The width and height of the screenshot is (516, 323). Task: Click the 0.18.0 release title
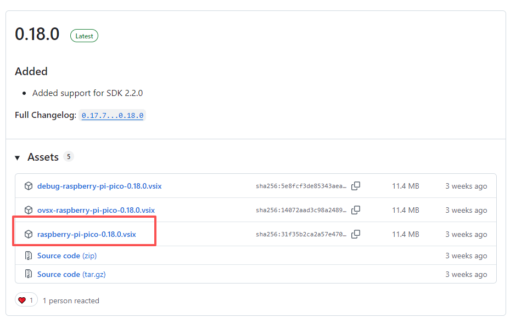37,34
